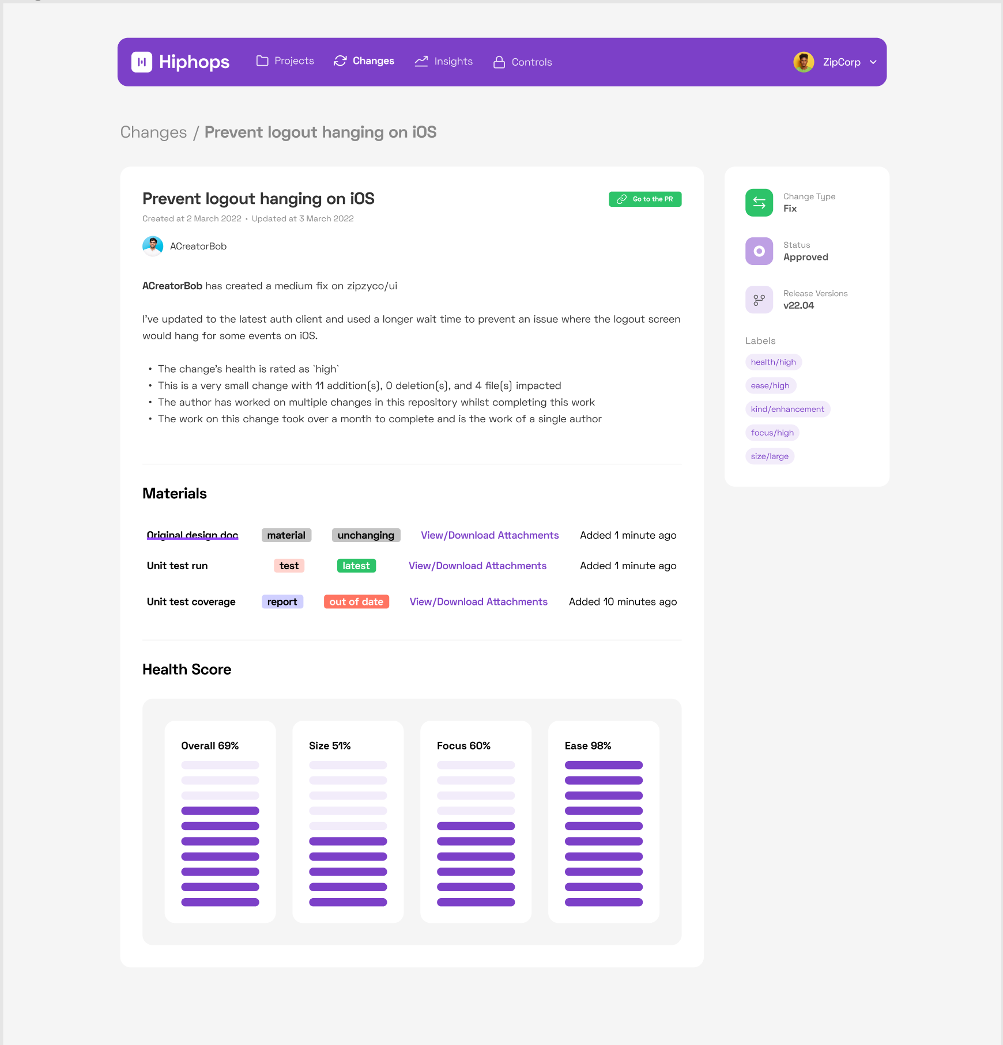Click the latest tag

point(356,566)
